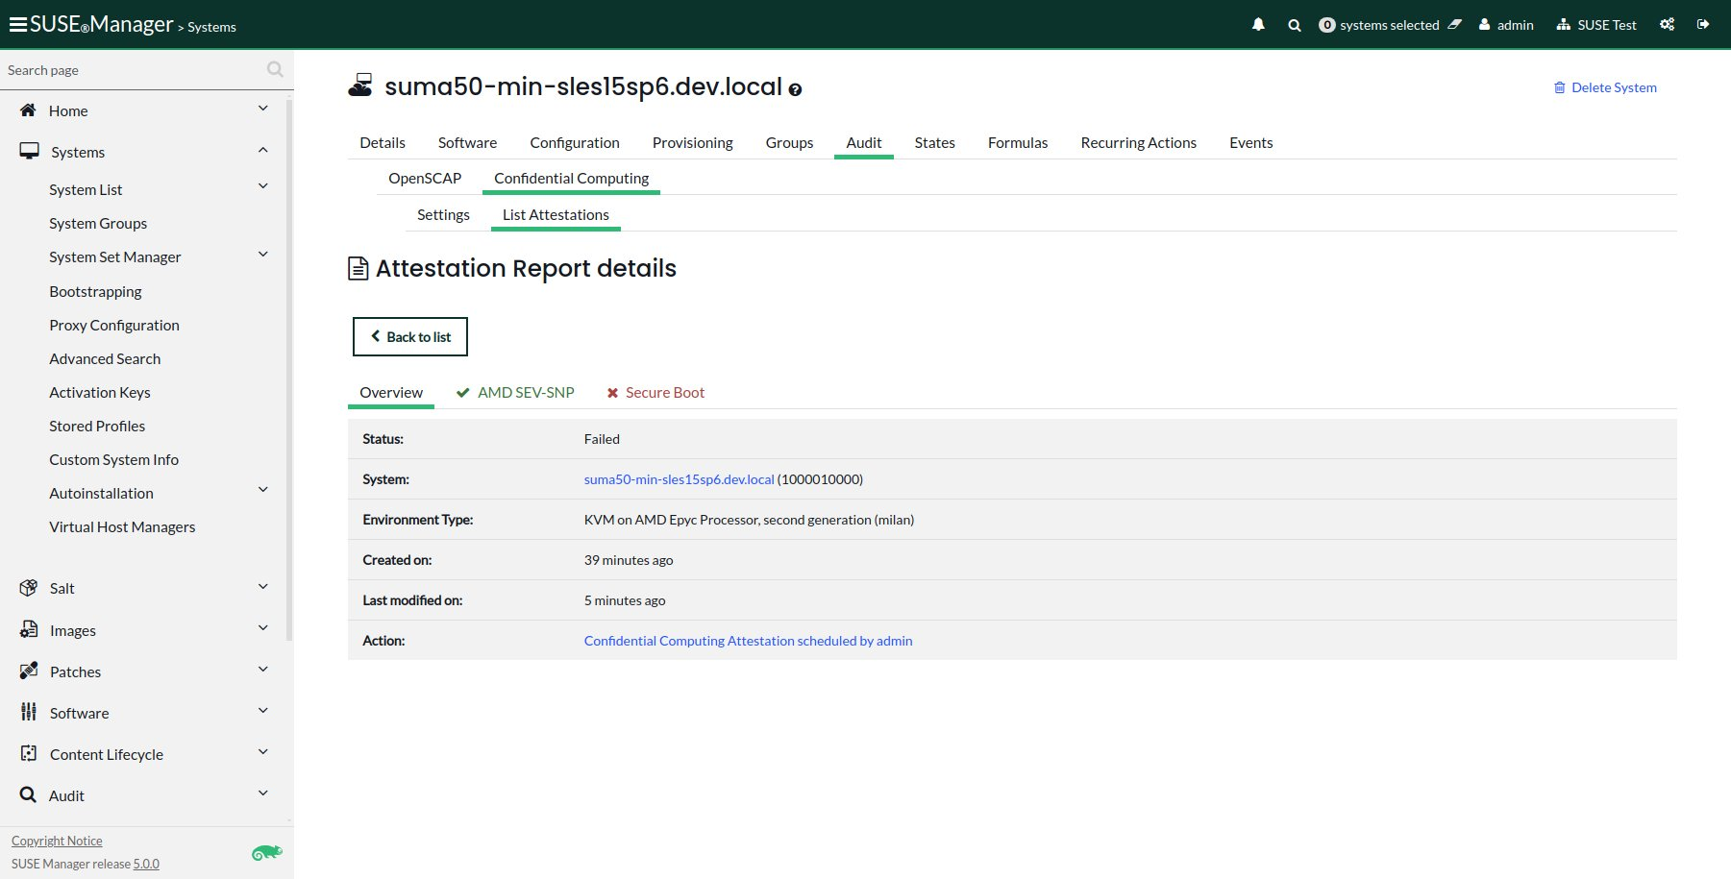Viewport: 1731px width, 879px height.
Task: View the Secure Boot result tab
Action: pyautogui.click(x=655, y=392)
